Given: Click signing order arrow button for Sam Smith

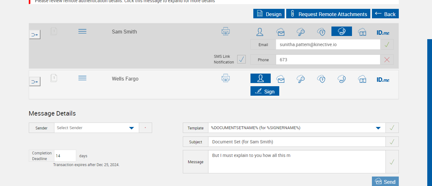Looking at the screenshot, I should click(35, 34).
